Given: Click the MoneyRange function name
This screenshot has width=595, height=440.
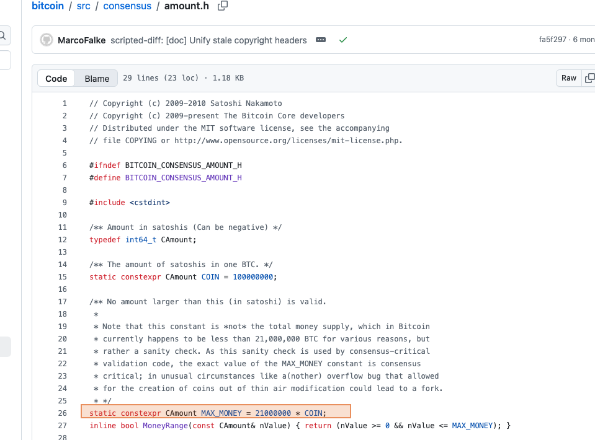Looking at the screenshot, I should click(165, 426).
